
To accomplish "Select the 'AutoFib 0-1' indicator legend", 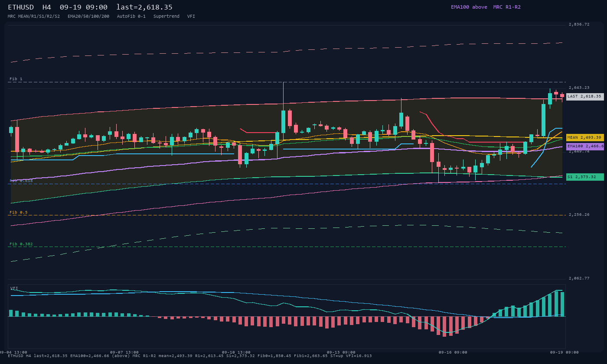I will [131, 16].
